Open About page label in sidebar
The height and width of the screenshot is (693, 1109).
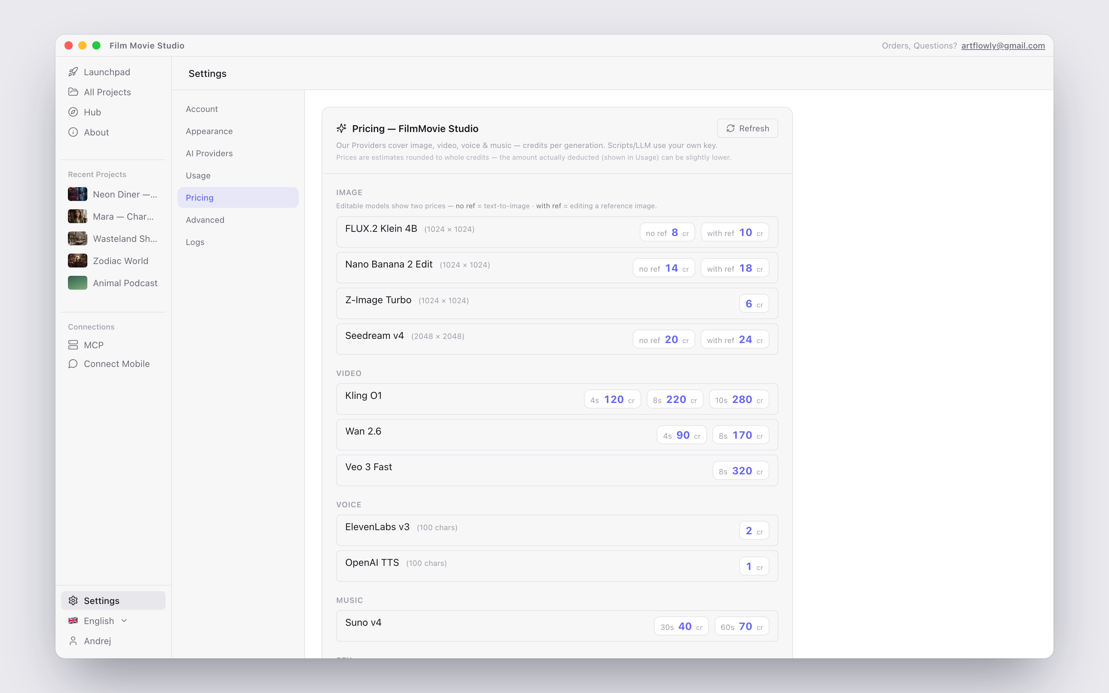(x=96, y=132)
